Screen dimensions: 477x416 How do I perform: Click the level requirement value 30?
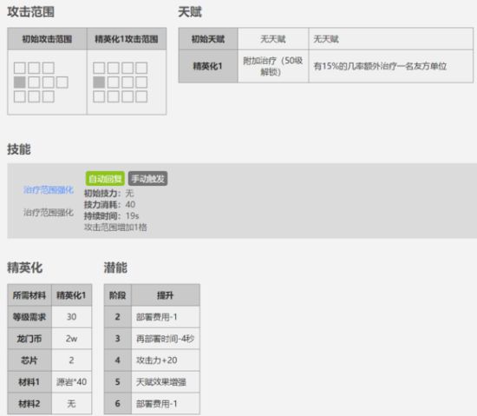[x=71, y=317]
